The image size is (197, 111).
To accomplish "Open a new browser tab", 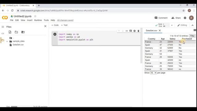I will (x=39, y=6).
